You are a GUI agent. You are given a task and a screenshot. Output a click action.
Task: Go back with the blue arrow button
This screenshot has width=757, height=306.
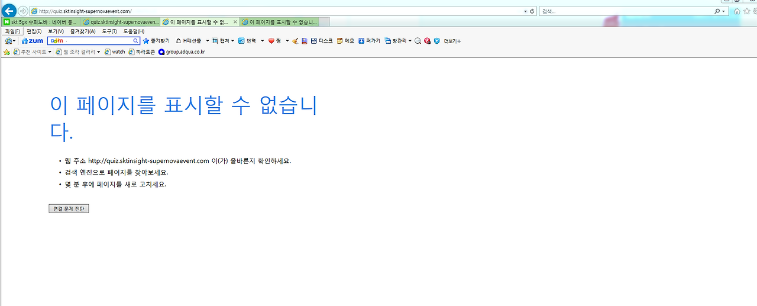(9, 11)
